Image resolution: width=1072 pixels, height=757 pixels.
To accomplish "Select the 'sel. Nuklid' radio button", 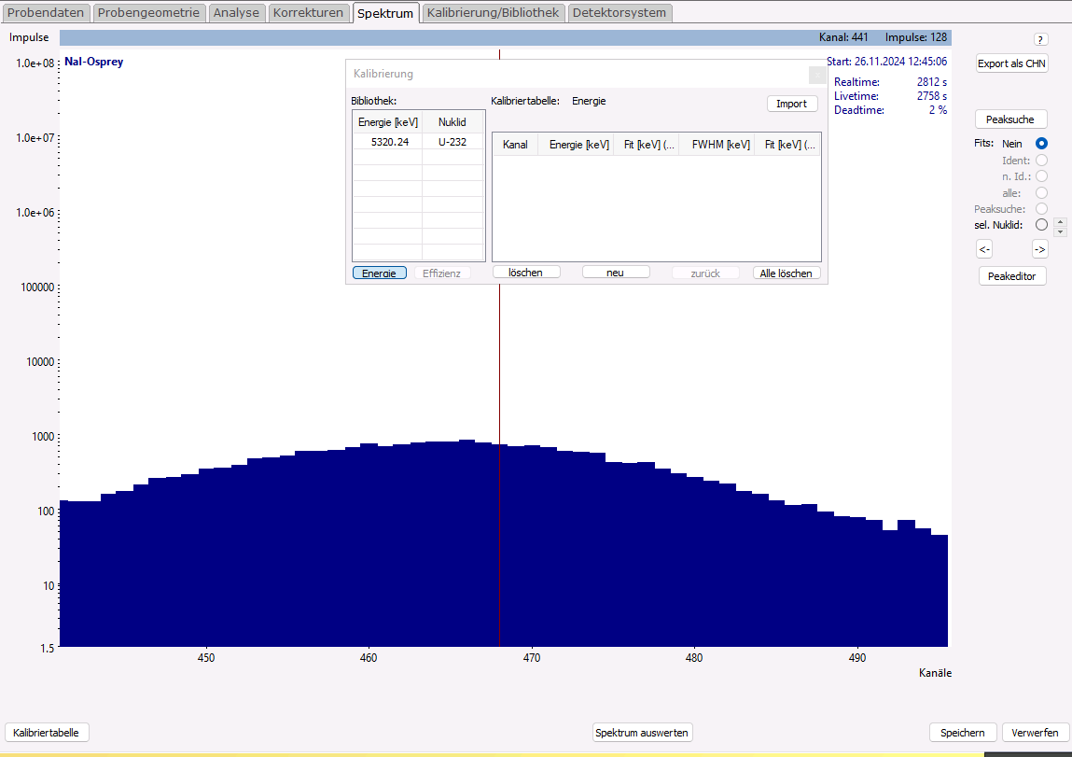I will point(1041,225).
